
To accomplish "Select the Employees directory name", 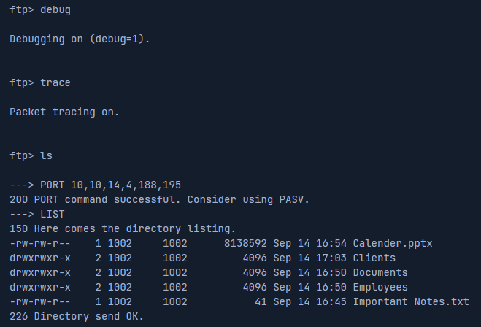I will tap(380, 287).
